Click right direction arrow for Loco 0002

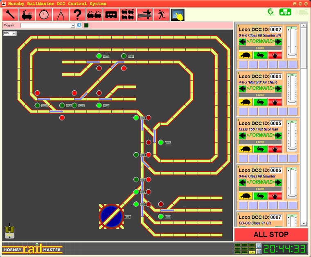278,41
